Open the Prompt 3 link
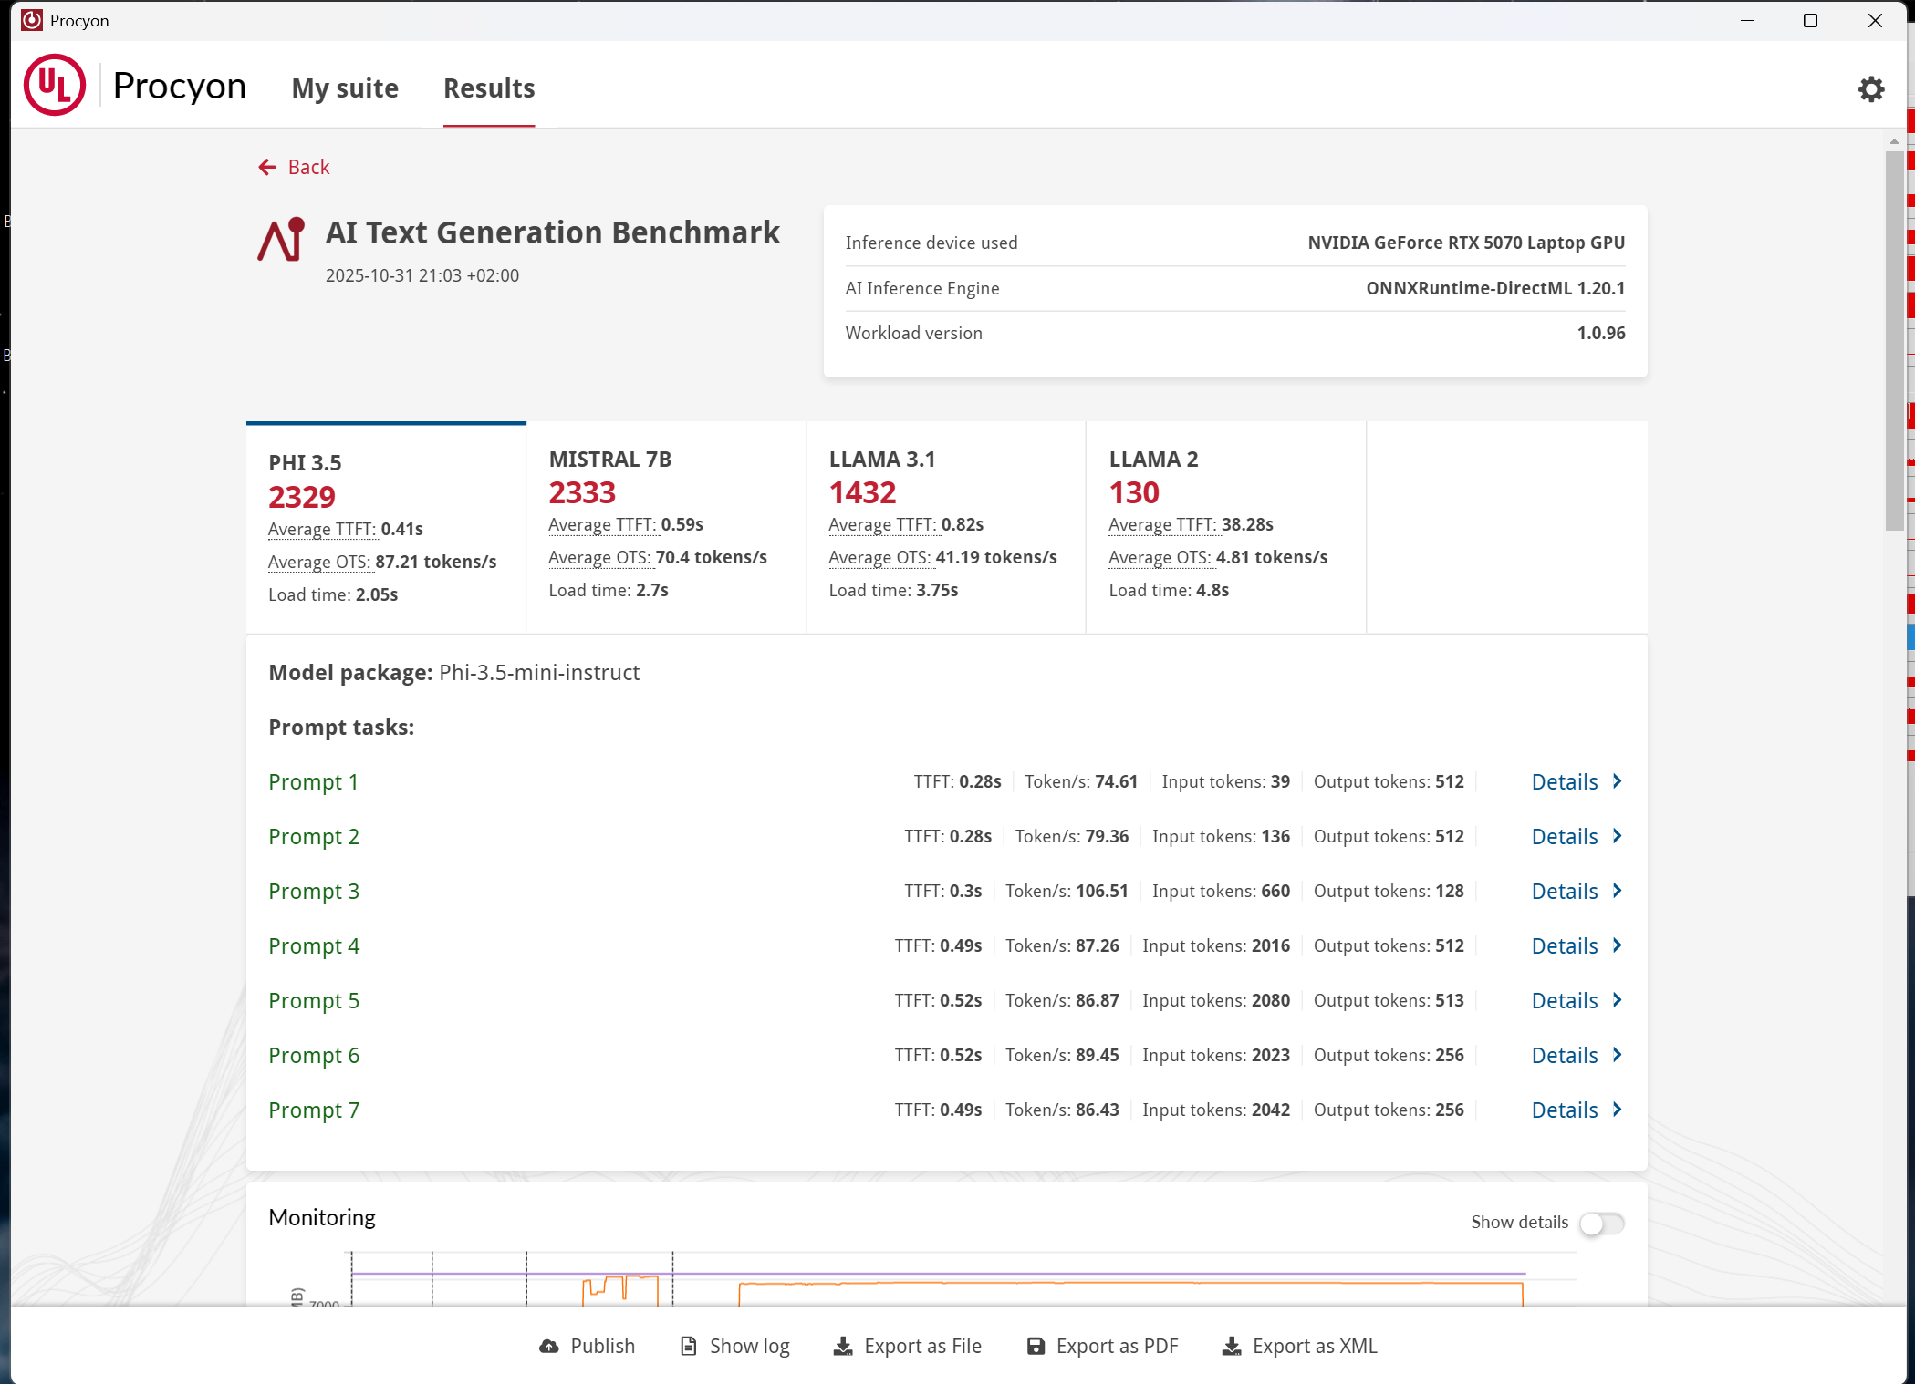This screenshot has width=1915, height=1384. [x=314, y=891]
